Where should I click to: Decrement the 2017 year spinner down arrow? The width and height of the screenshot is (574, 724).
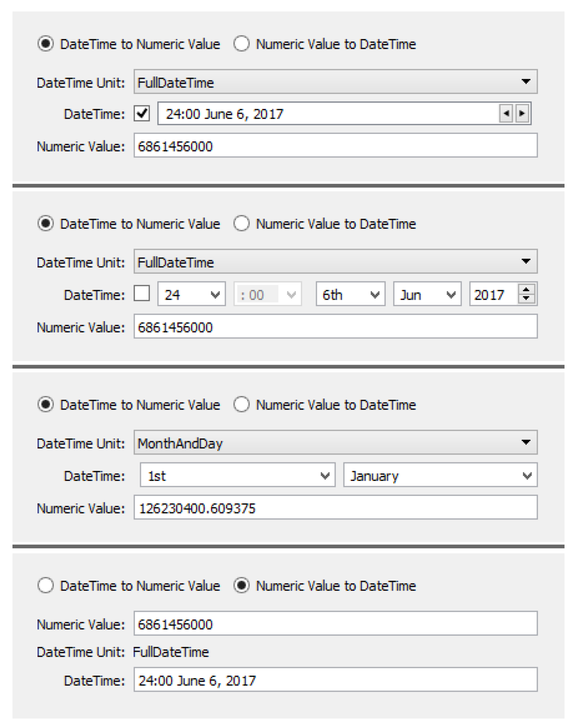(x=527, y=298)
